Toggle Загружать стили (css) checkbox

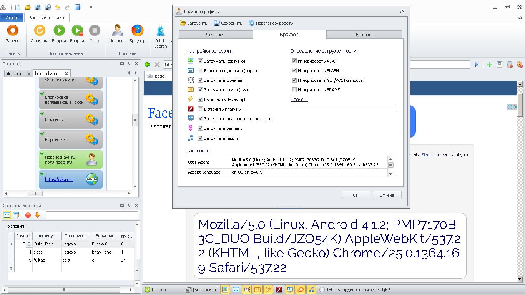(x=200, y=90)
